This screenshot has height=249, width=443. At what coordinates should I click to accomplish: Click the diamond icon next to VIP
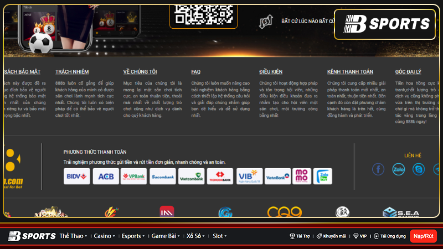click(x=356, y=236)
